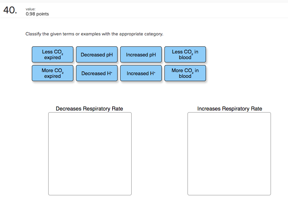Click inside the Increases Respiratory Rate drop box

click(x=229, y=154)
